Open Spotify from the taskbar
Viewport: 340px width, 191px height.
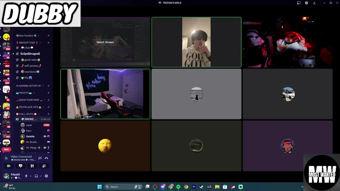point(178,187)
